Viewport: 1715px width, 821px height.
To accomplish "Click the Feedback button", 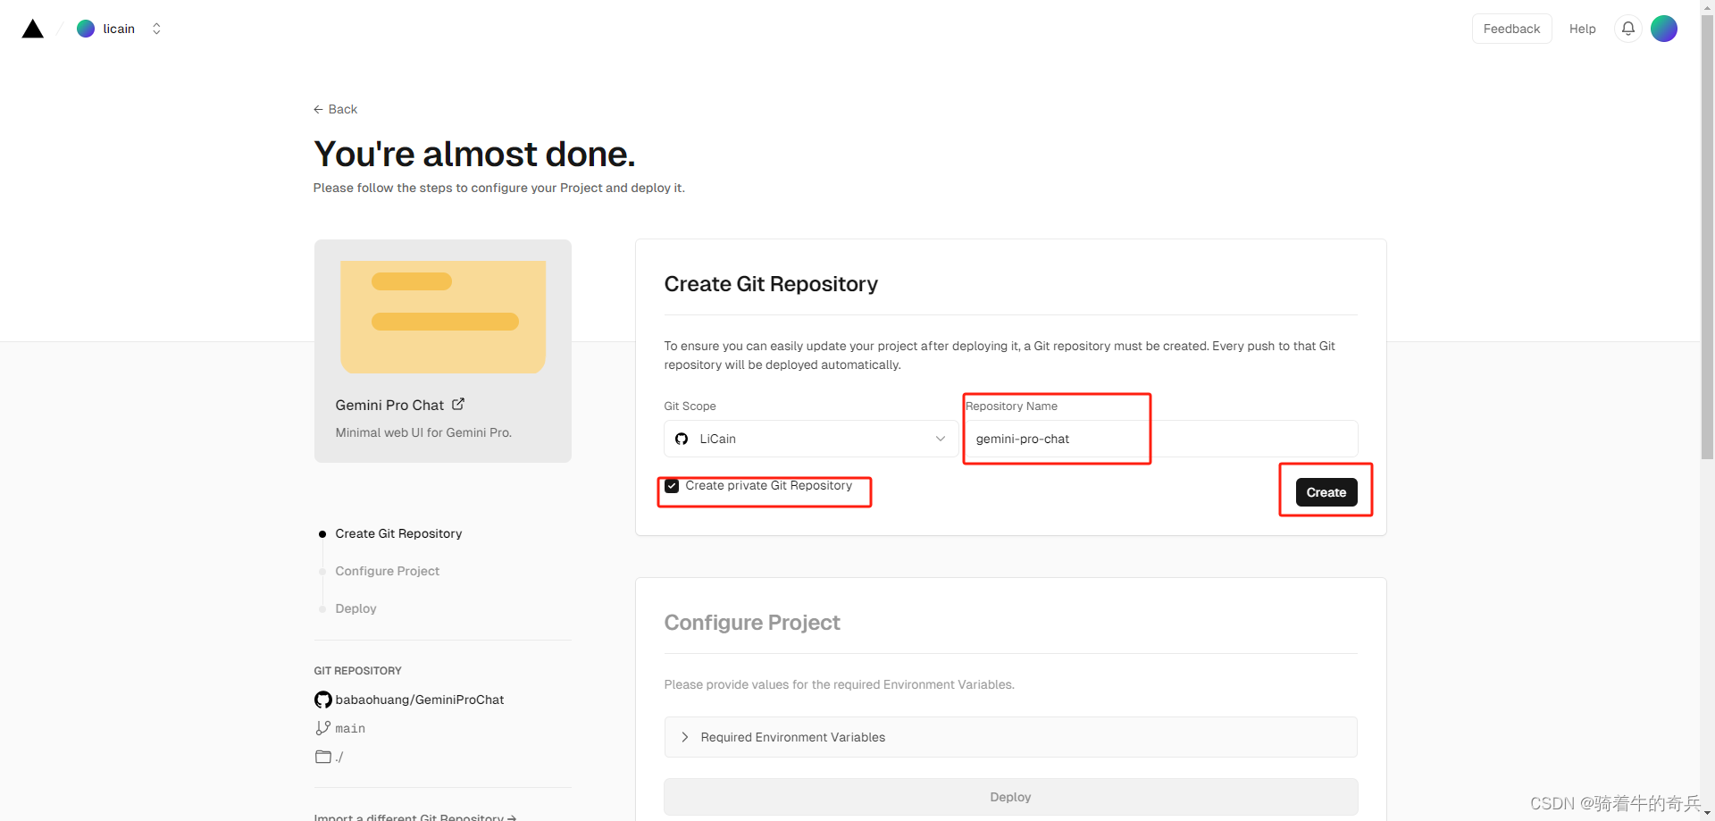I will point(1511,29).
